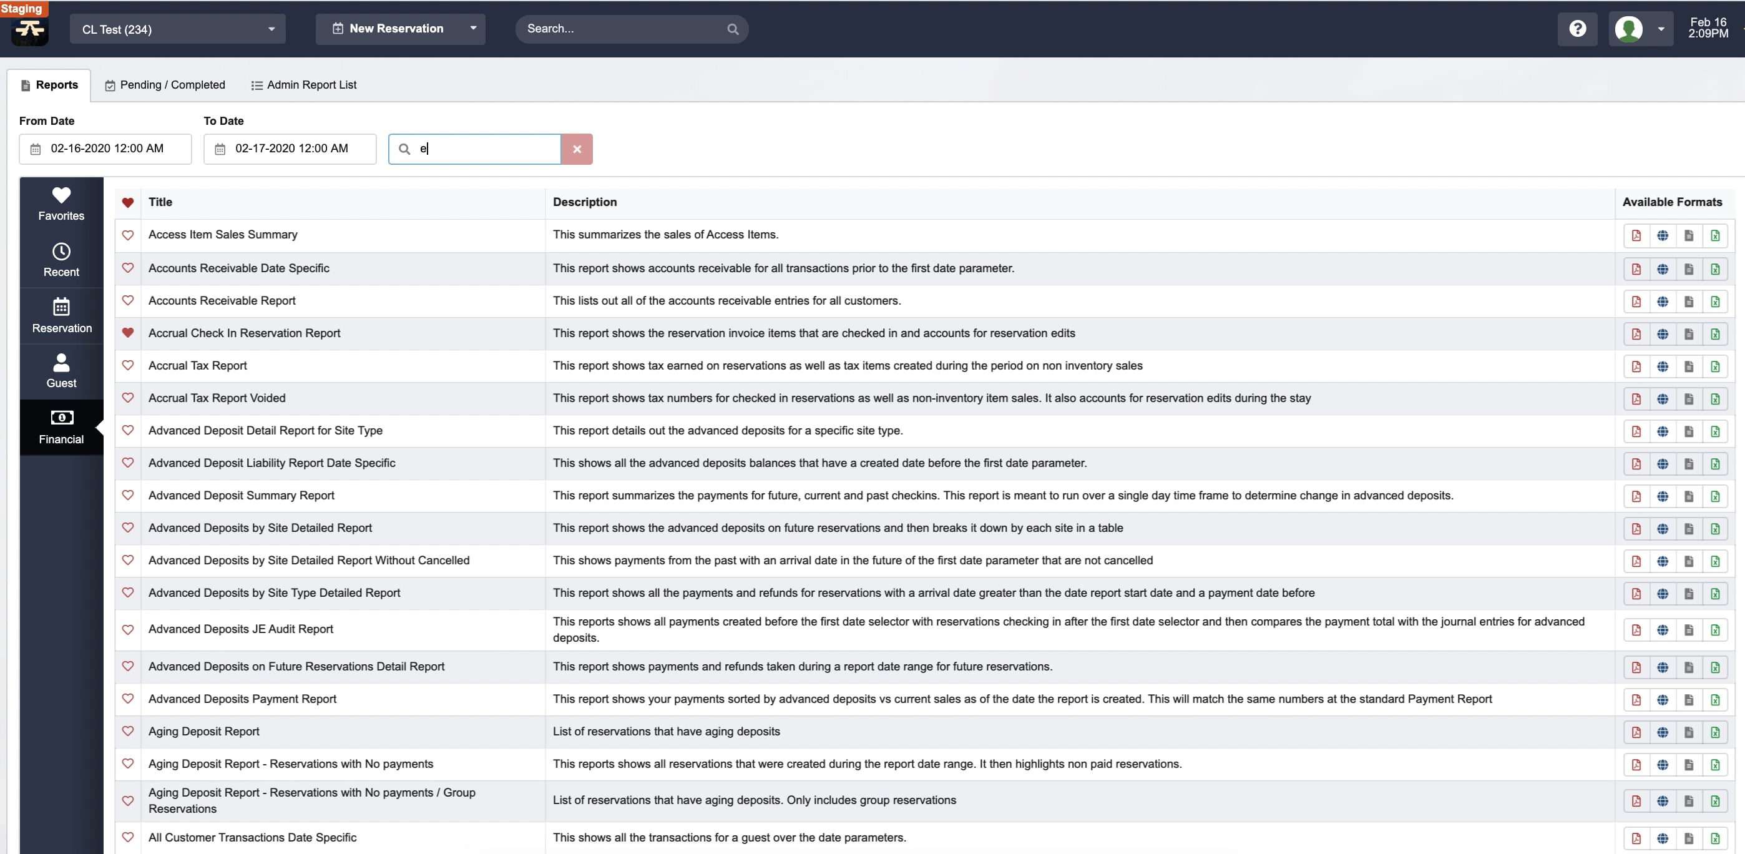Expand the New Reservation dropdown arrow
The image size is (1745, 854).
474,29
